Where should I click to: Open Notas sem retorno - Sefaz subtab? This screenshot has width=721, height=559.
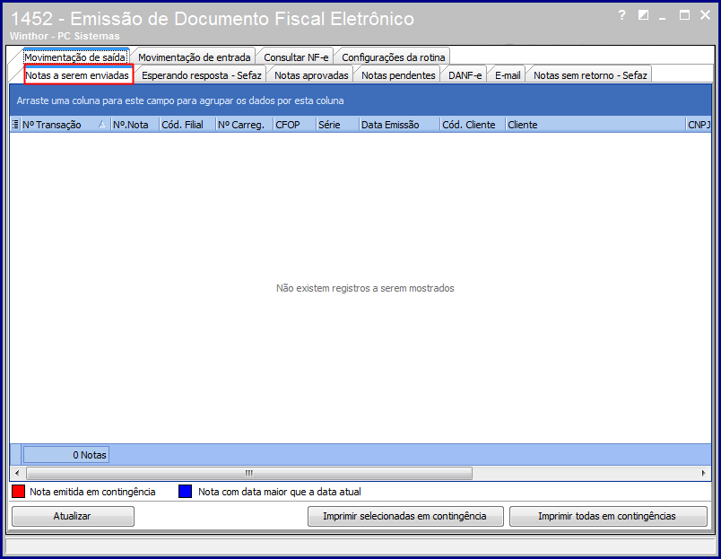pos(590,75)
